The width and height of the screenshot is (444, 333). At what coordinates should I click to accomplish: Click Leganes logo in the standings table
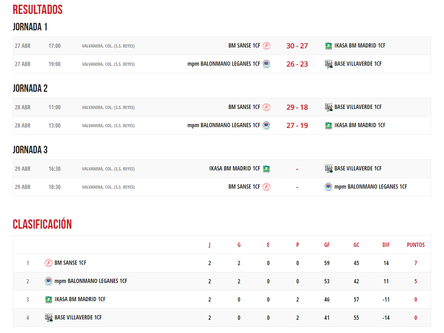coord(49,281)
